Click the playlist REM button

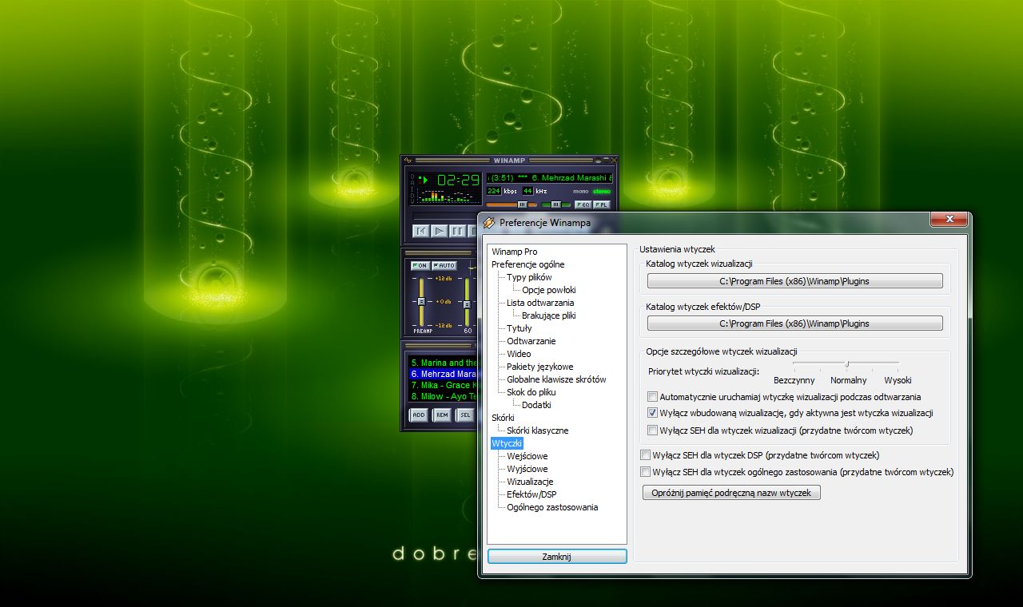pos(442,415)
